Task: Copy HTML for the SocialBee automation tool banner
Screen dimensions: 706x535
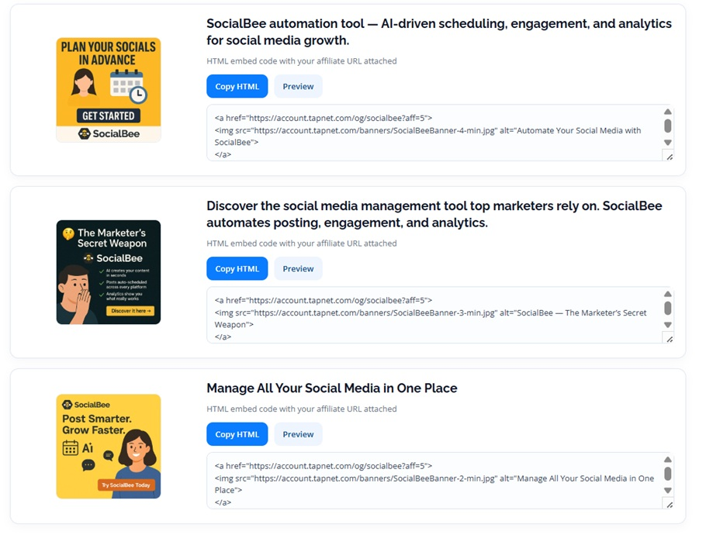Action: (237, 86)
